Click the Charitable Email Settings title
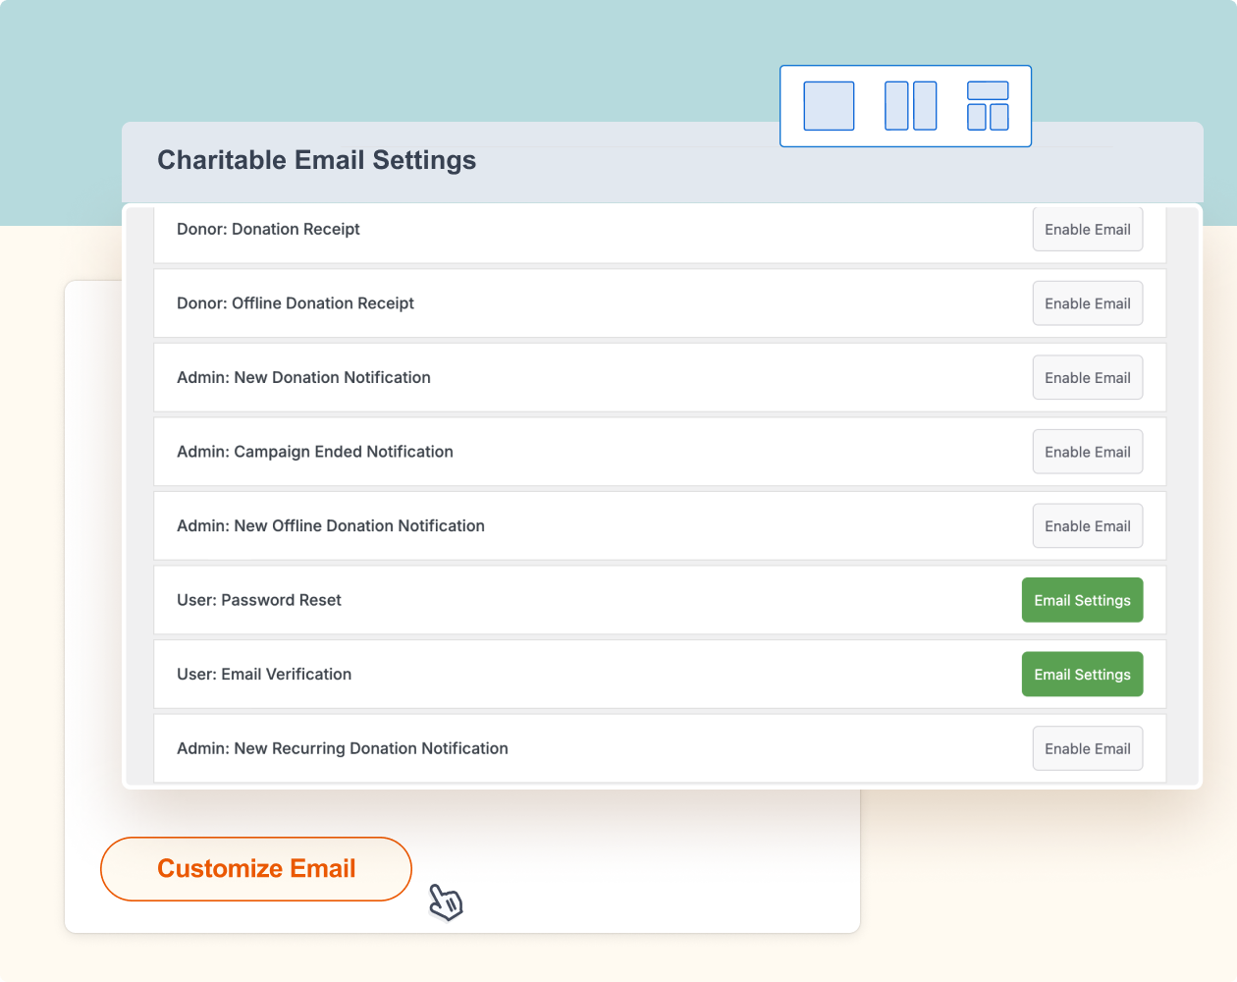 coord(316,159)
